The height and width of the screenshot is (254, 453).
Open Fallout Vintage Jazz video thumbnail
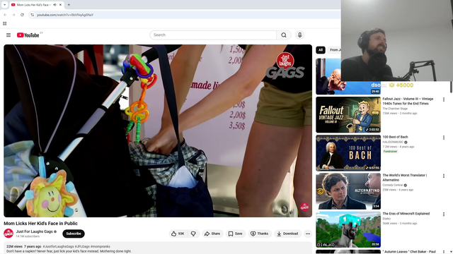coord(348,114)
